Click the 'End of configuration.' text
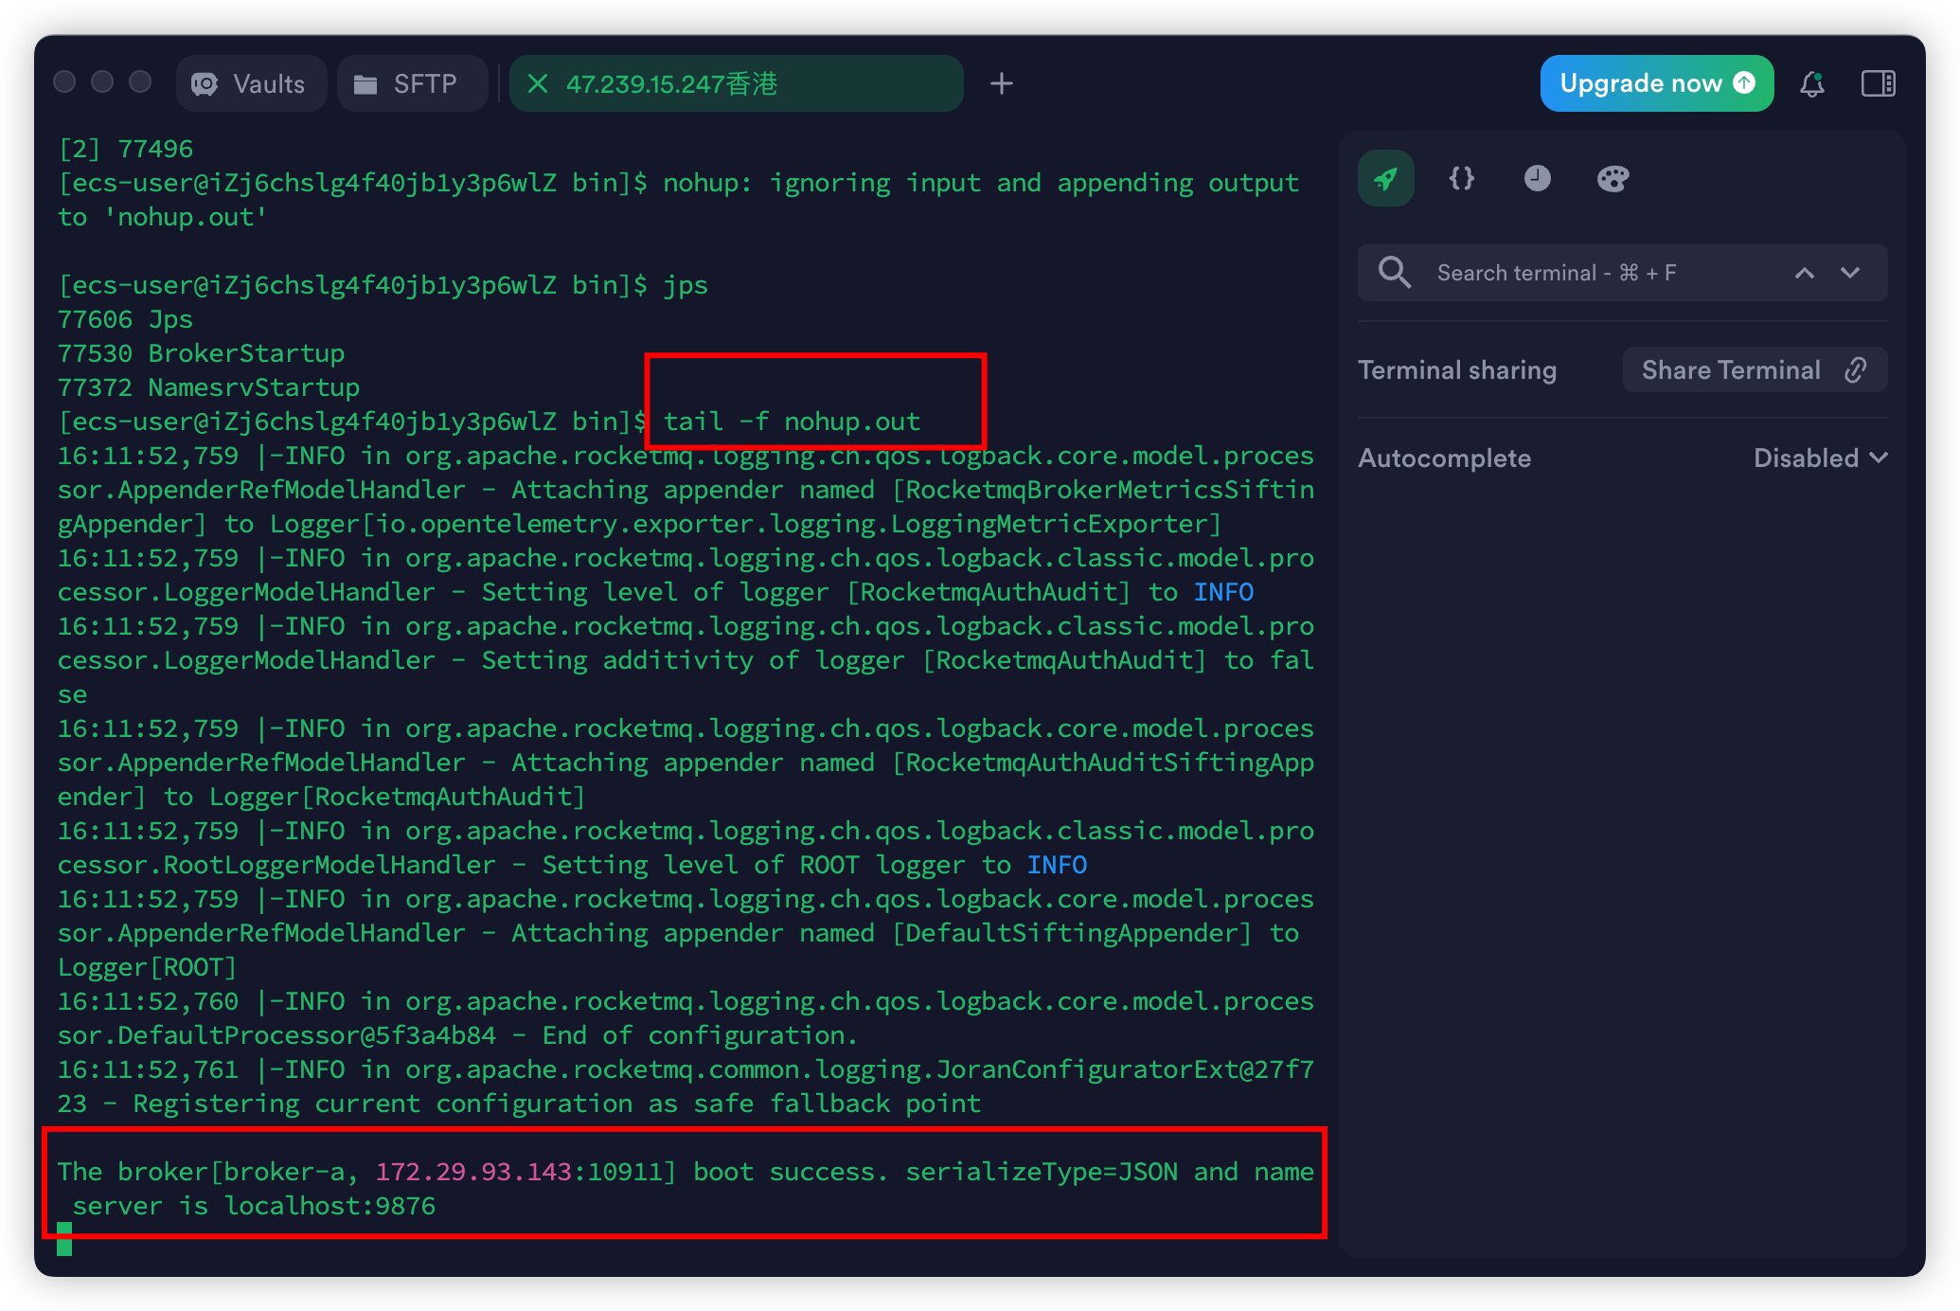Screen dimensions: 1960x1311 (x=700, y=1035)
